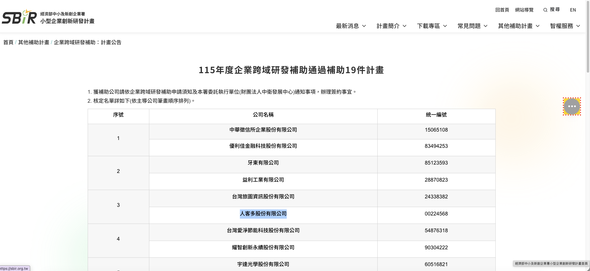Click highlighted 人客多股份有限公司 text
The height and width of the screenshot is (271, 590).
pos(263,214)
